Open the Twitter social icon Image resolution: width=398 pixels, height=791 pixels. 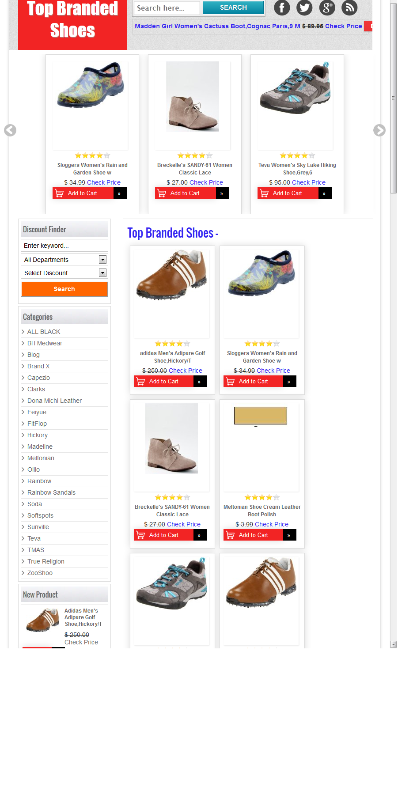304,8
